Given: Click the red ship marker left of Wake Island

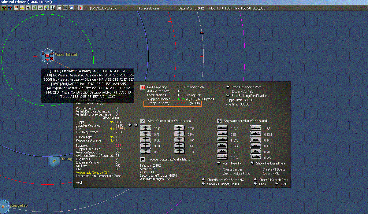Looking at the screenshot, I should (35, 56).
